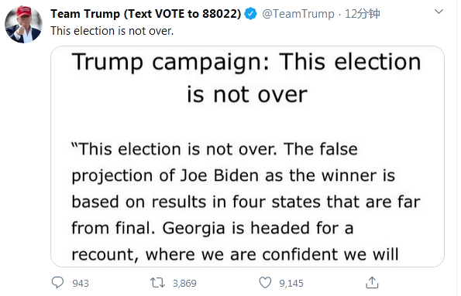This screenshot has height=296, width=461.
Task: Select the tweet text 'This election is not over.'
Action: point(112,31)
